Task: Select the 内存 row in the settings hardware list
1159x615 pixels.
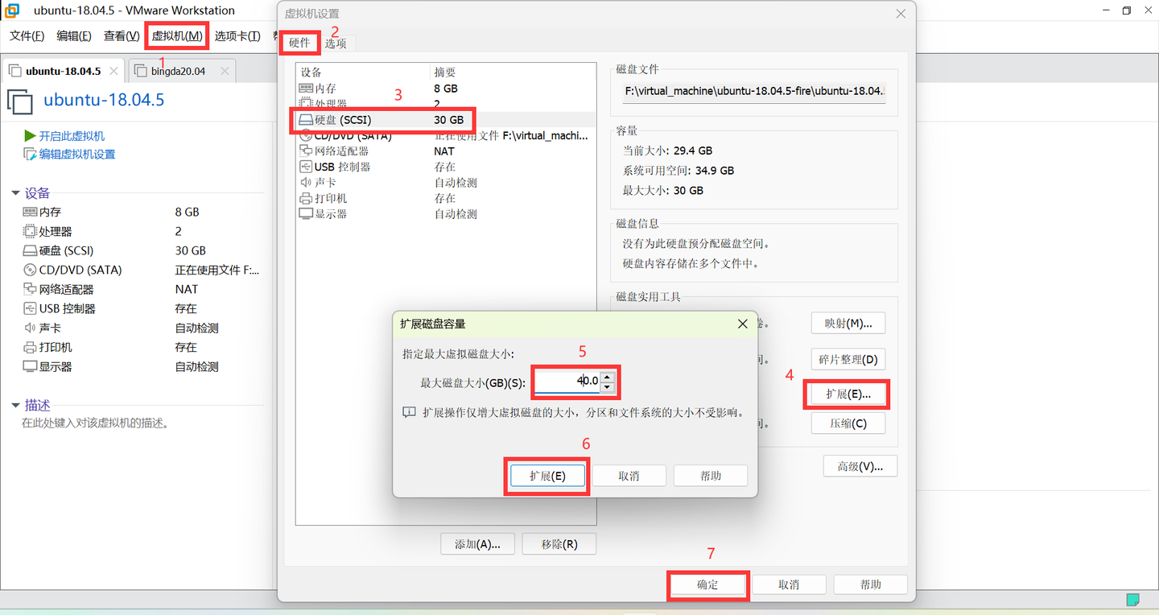Action: pos(445,89)
